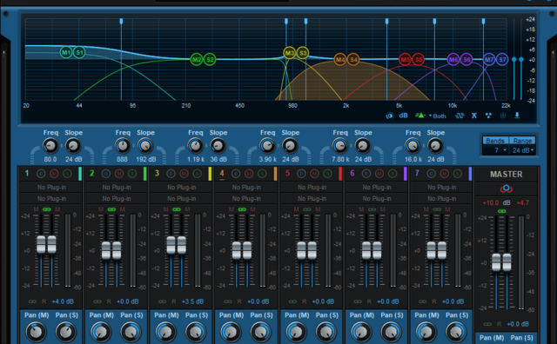The image size is (557, 344).
Task: Click band 1's +4.0 dB gain value
Action: pos(63,301)
